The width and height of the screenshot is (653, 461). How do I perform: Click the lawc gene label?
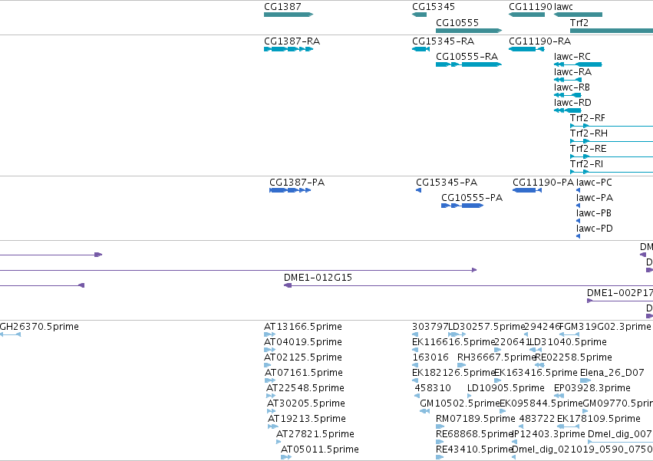[563, 7]
